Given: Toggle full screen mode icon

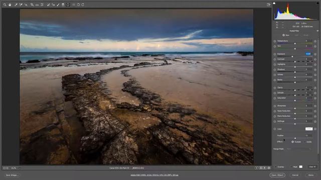Looking at the screenshot, I should pos(269,4).
